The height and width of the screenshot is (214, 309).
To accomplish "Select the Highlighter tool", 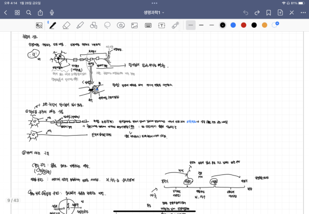I will click(80, 25).
